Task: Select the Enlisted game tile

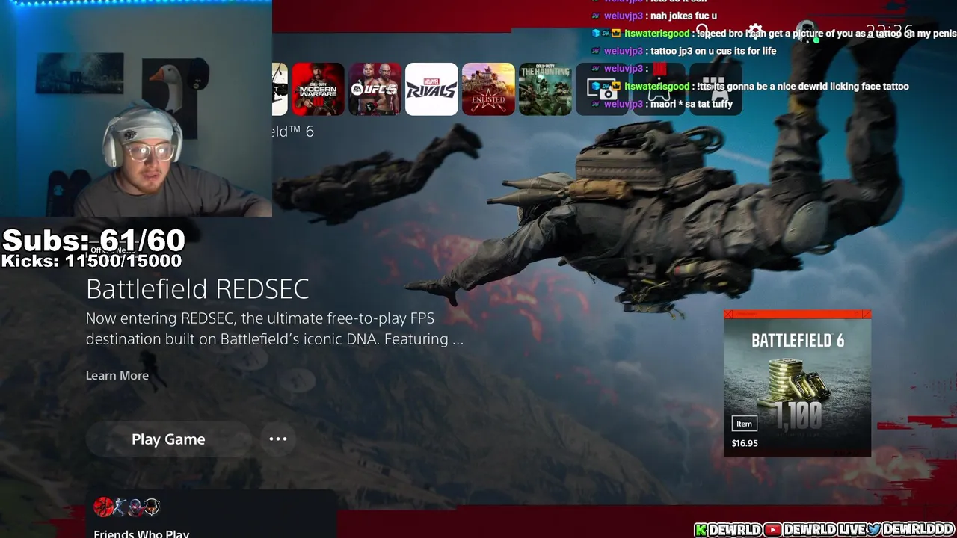Action: [x=488, y=89]
